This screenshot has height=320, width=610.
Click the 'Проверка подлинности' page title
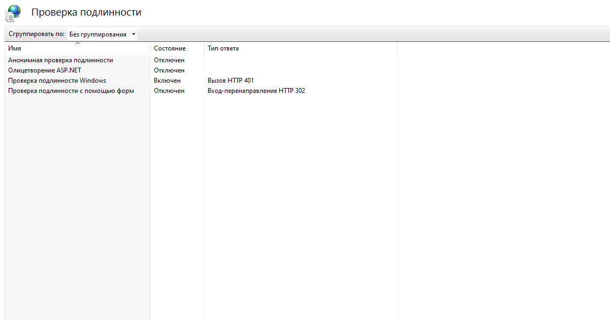86,12
